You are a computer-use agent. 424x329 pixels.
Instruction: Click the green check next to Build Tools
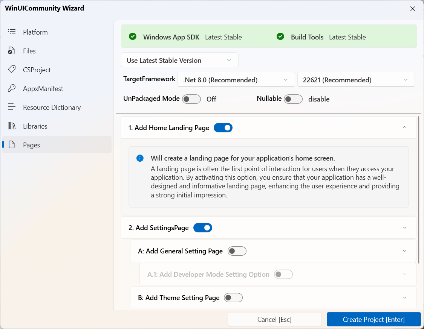tap(280, 36)
